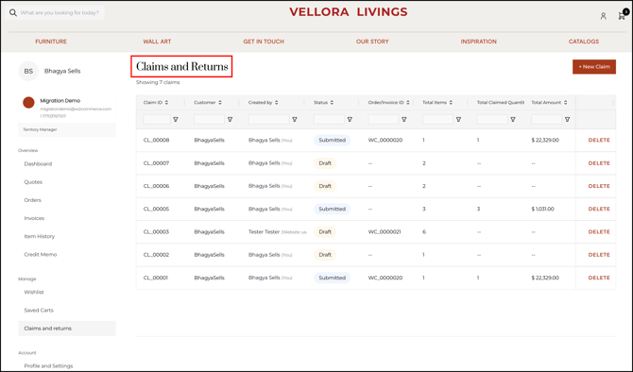
Task: Click the Customer column filter icon
Action: point(231,119)
